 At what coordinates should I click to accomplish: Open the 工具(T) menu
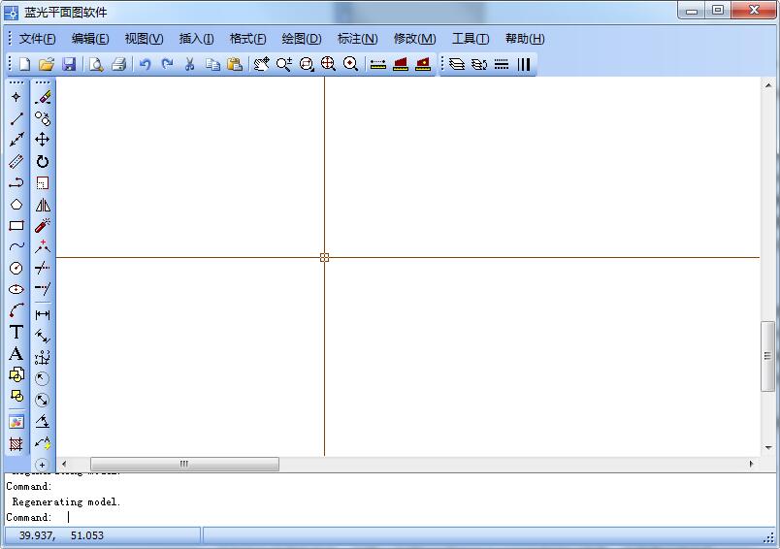pos(471,38)
